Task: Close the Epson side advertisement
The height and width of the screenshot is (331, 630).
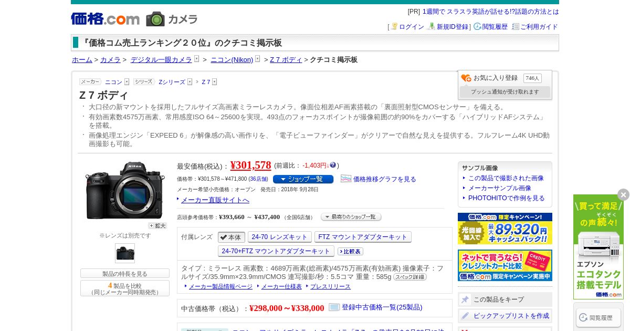Action: 623,195
